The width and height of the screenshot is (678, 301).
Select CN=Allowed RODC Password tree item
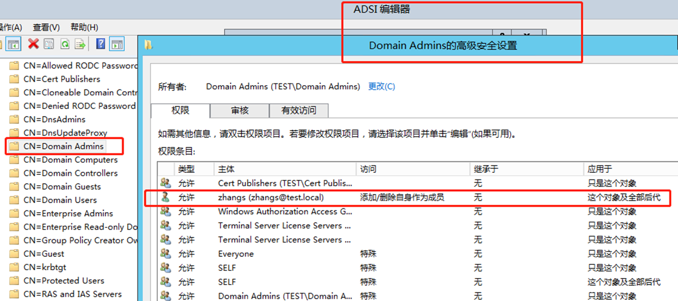pyautogui.click(x=80, y=66)
